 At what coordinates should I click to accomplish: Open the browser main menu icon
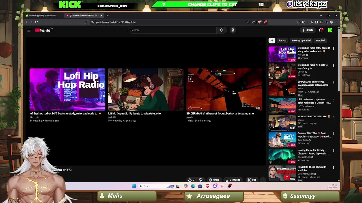(337, 22)
